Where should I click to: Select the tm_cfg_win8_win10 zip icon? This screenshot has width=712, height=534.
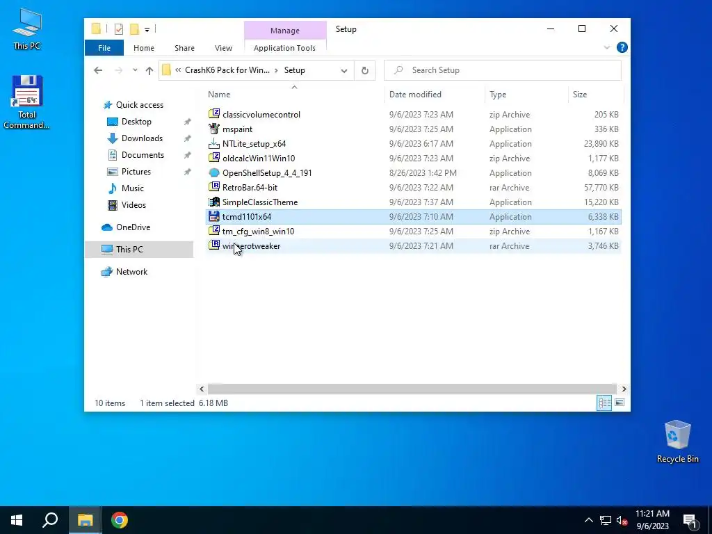[214, 231]
